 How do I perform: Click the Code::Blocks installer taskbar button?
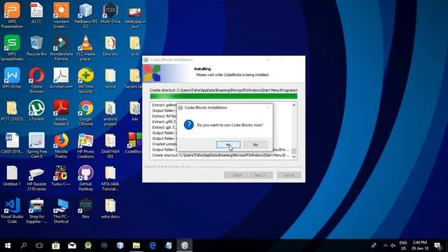(x=185, y=246)
